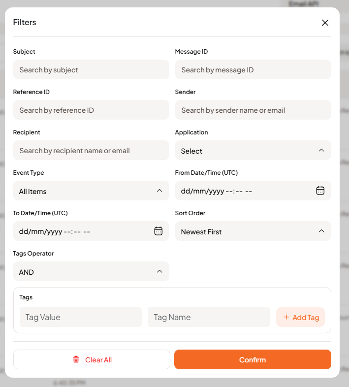The height and width of the screenshot is (387, 349).
Task: Open calendar picker for To Date/Time
Action: tap(158, 231)
